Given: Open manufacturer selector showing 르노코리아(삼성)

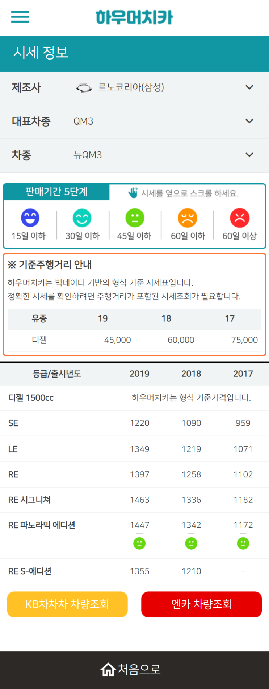Looking at the screenshot, I should pyautogui.click(x=134, y=88).
